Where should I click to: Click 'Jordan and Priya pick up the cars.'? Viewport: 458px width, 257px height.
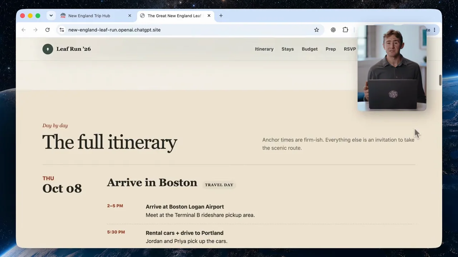(x=186, y=241)
